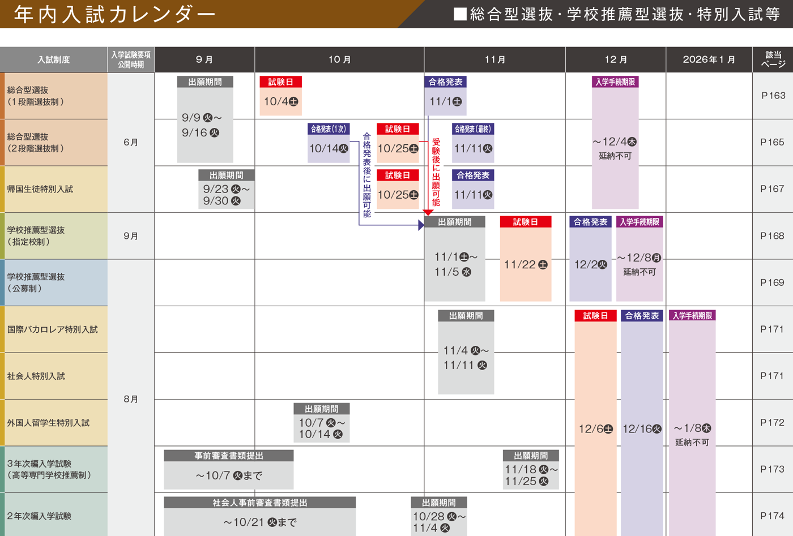Click the deadline ~10/21まで
This screenshot has height=536, width=793.
coord(260,522)
